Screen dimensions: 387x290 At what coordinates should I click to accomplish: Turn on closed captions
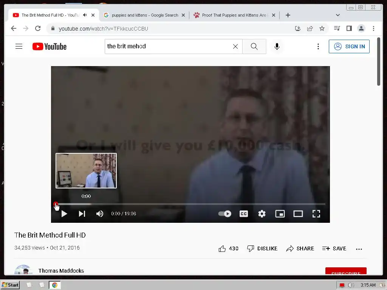point(244,214)
